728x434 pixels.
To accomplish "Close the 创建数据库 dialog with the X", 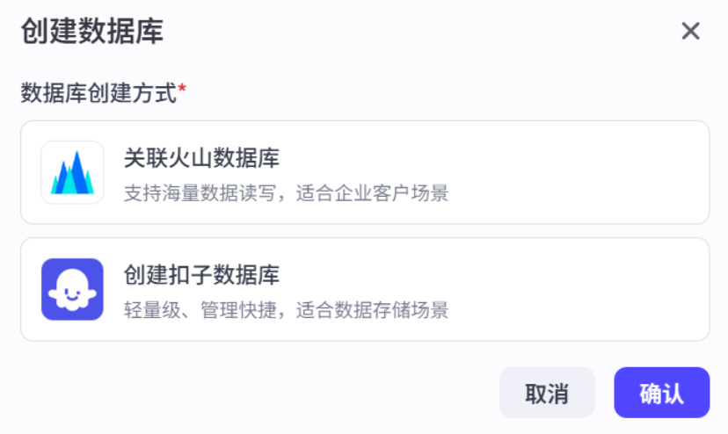I will (x=690, y=32).
